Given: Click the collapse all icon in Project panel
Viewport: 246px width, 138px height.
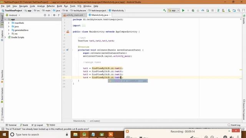Looking at the screenshot, I should 49,15.
